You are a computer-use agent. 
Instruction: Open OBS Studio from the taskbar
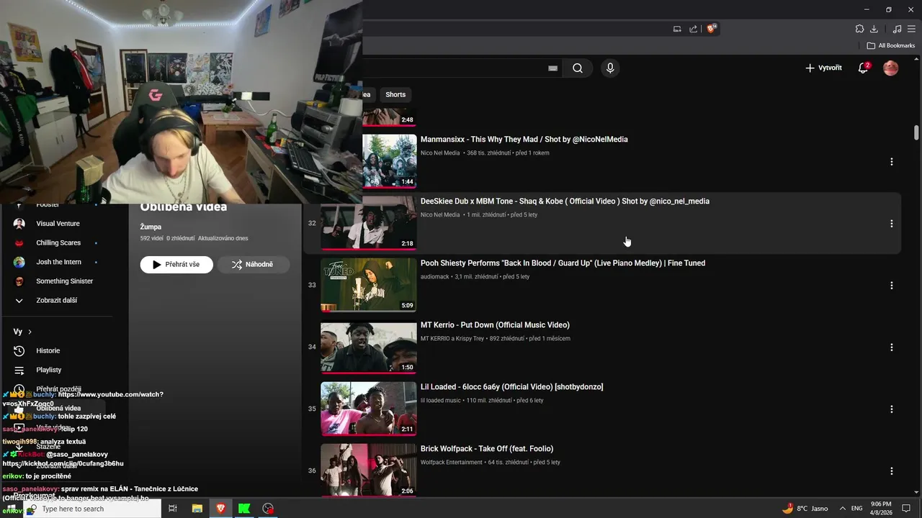[x=268, y=509]
